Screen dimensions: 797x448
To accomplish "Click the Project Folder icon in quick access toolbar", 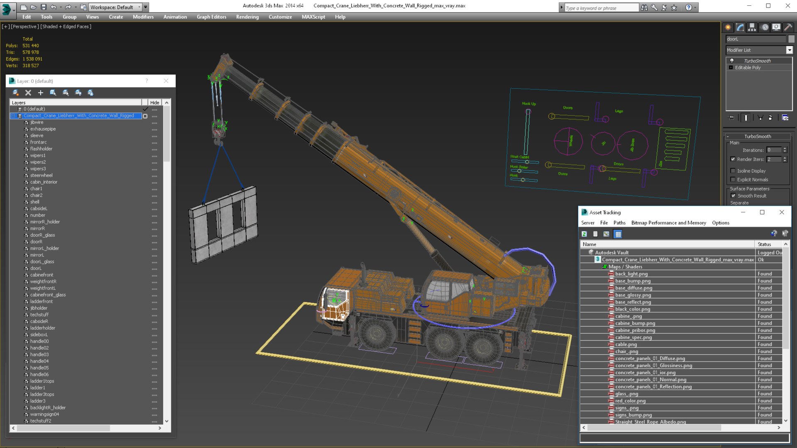I will click(83, 7).
